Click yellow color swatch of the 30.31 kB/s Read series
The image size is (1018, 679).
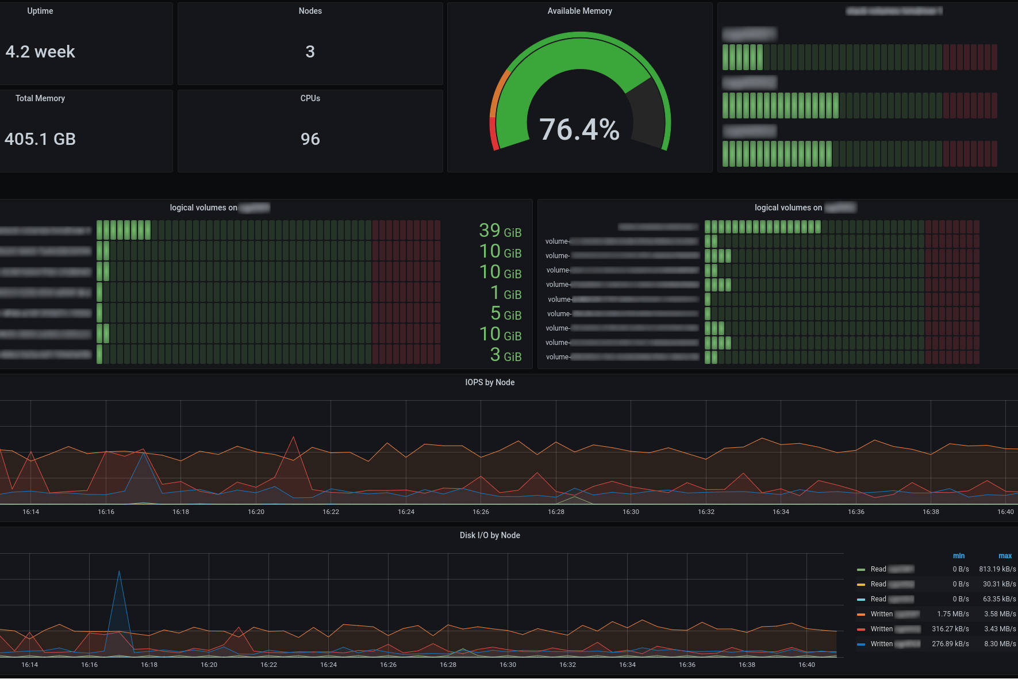click(x=861, y=585)
